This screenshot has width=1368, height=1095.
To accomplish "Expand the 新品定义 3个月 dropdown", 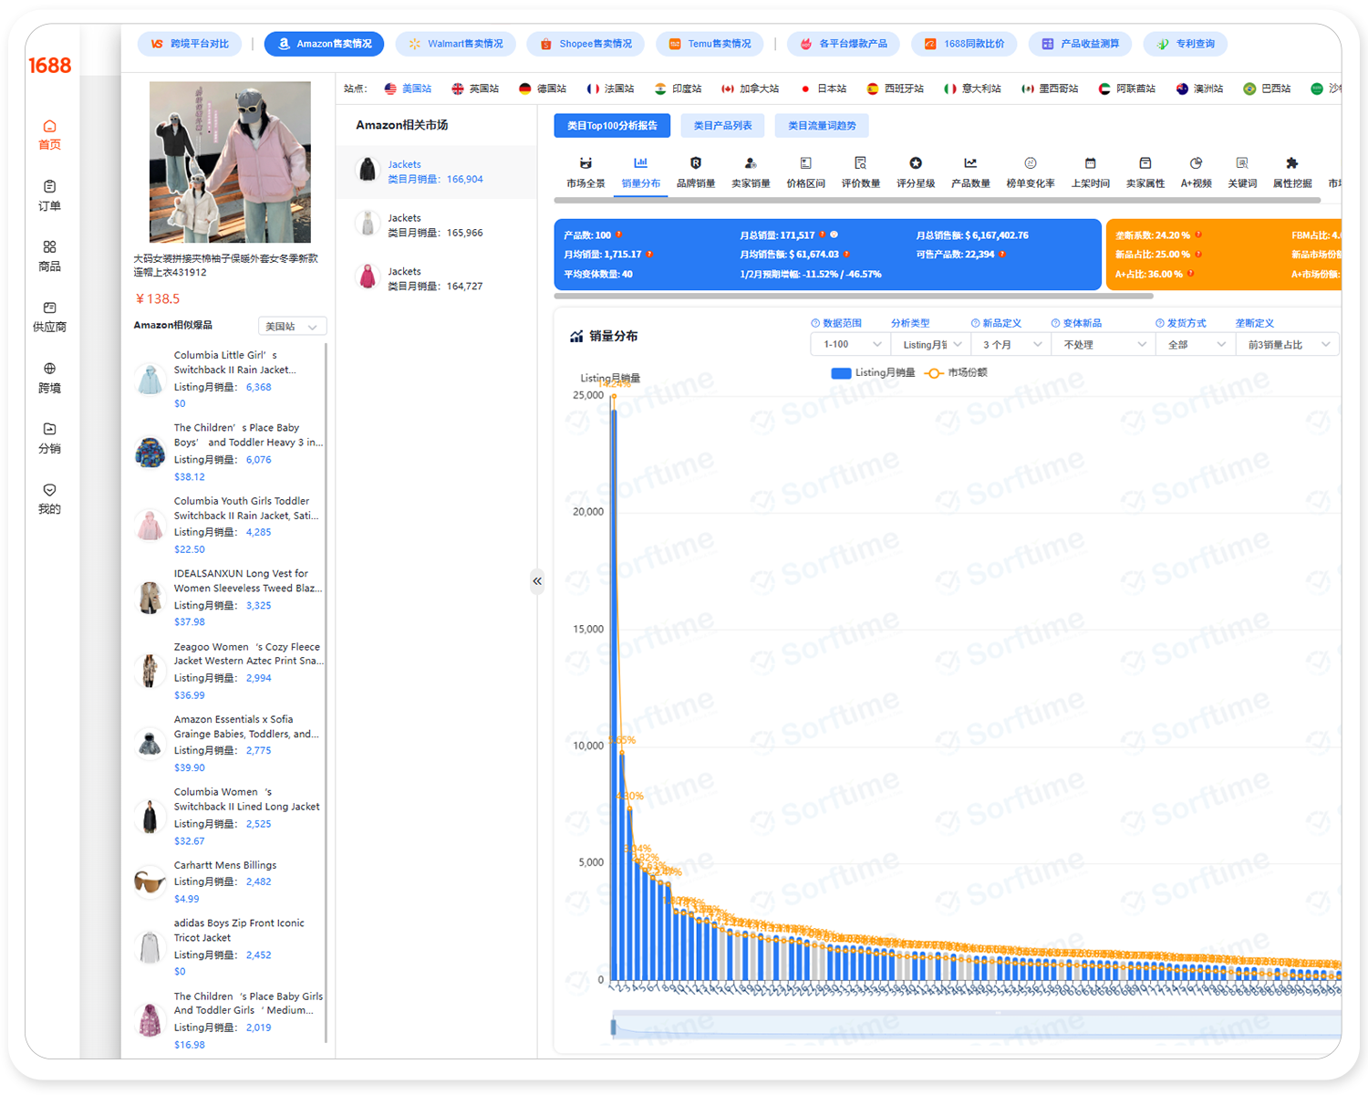I will [1010, 345].
